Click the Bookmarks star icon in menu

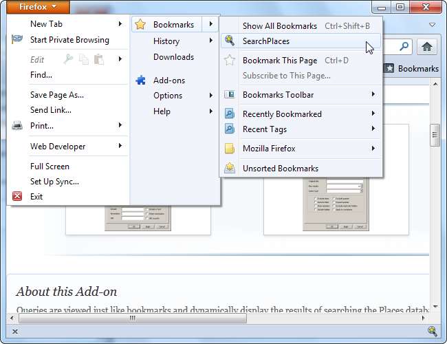pyautogui.click(x=140, y=25)
